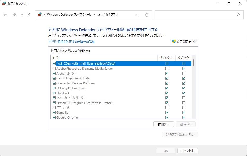The width and height of the screenshot is (247, 156).
Task: Expand hidden path with double chevron in address bar
Action: click(44, 15)
